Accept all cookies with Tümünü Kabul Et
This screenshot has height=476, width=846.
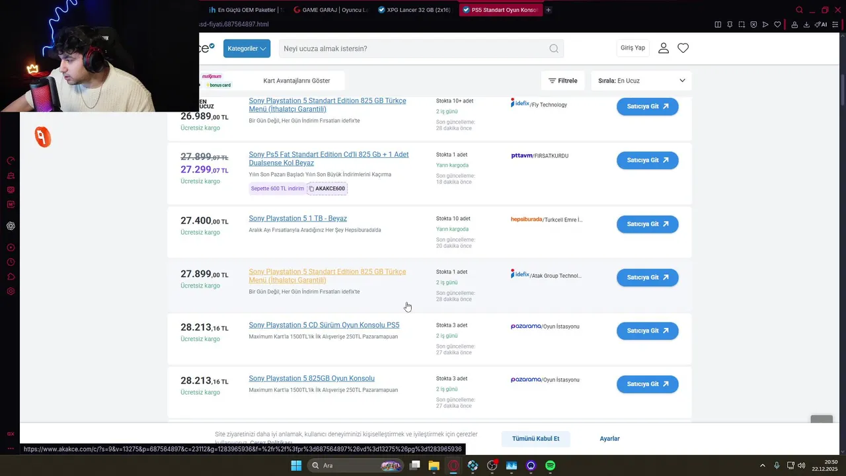coord(535,439)
